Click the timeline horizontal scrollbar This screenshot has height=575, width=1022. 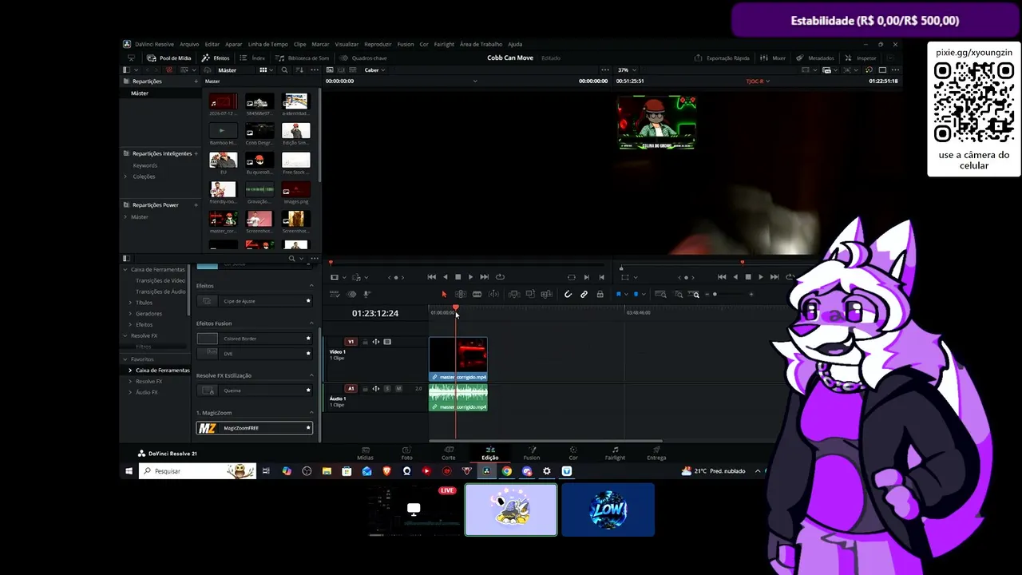click(x=545, y=441)
